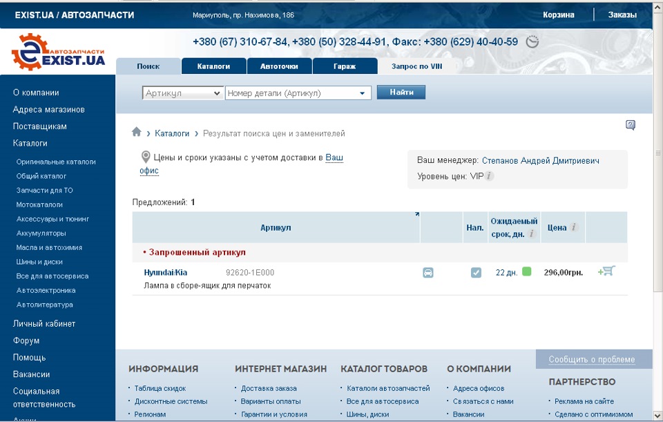Open Вакансии in left sidebar
This screenshot has width=663, height=422.
[x=31, y=374]
